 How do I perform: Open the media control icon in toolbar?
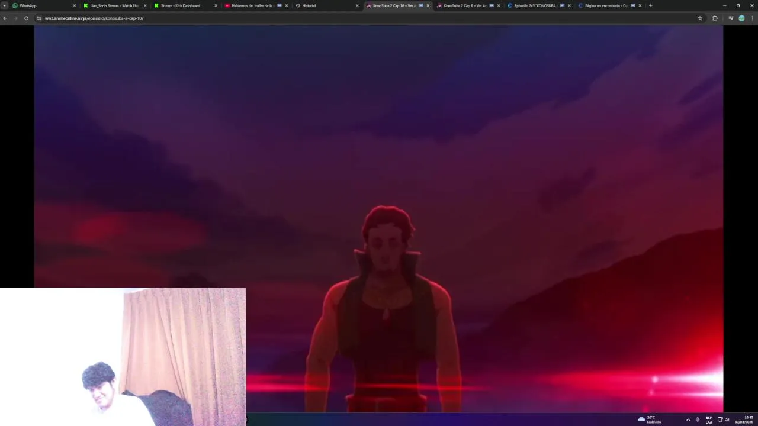tap(731, 18)
